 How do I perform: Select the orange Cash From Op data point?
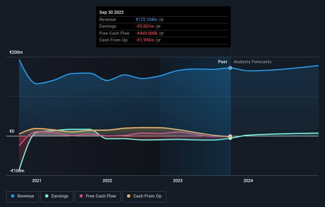(230, 137)
